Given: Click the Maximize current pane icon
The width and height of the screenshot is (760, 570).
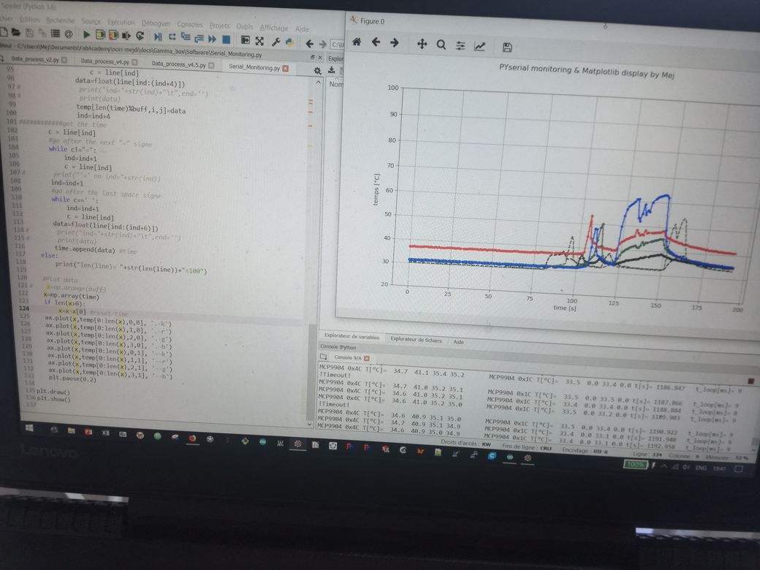Looking at the screenshot, I should click(246, 39).
